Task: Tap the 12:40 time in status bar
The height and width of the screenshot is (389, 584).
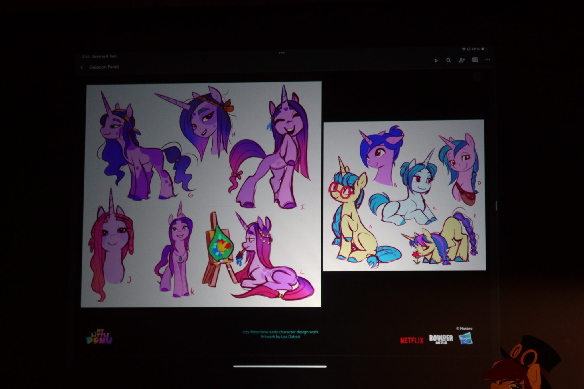Action: (x=85, y=56)
